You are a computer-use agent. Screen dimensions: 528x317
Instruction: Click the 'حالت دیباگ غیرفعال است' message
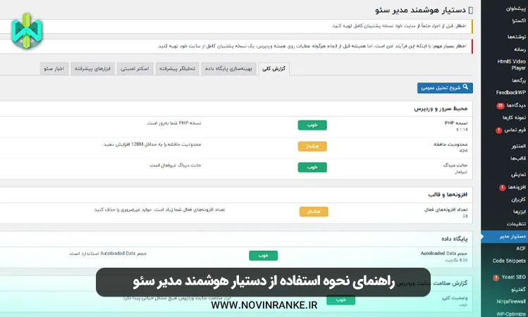pos(175,166)
